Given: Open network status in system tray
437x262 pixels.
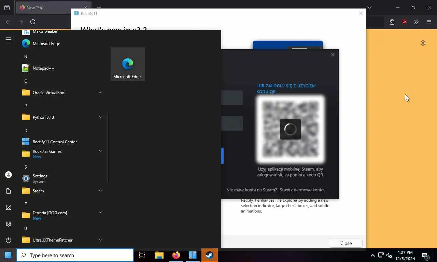Looking at the screenshot, I should click(381, 255).
